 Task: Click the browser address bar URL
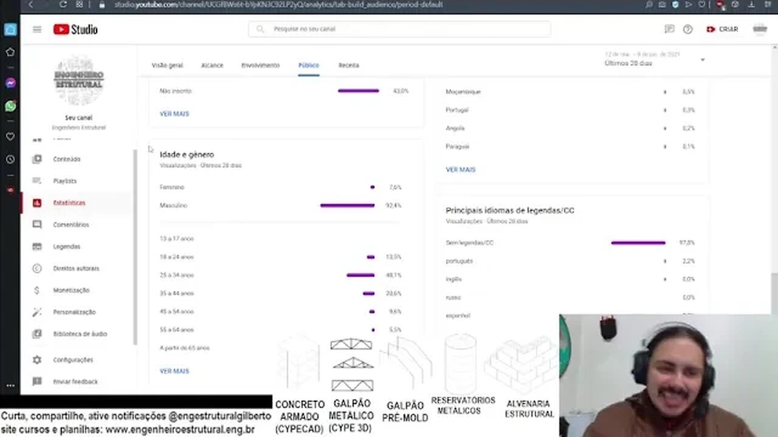pos(278,4)
